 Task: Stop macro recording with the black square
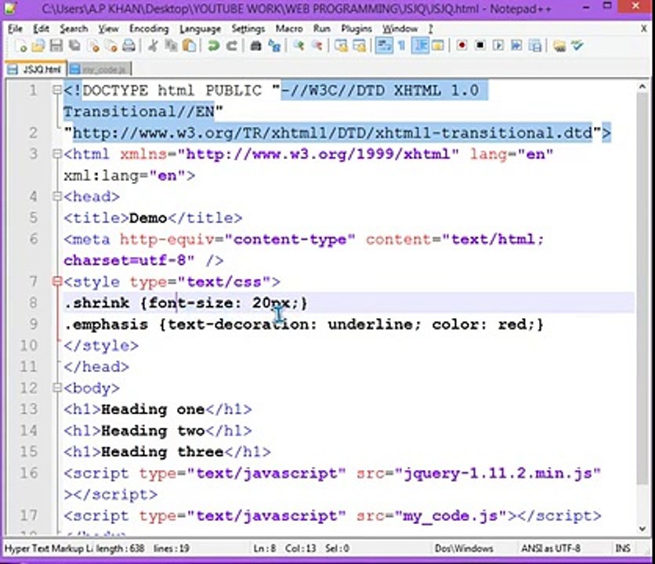[x=480, y=45]
